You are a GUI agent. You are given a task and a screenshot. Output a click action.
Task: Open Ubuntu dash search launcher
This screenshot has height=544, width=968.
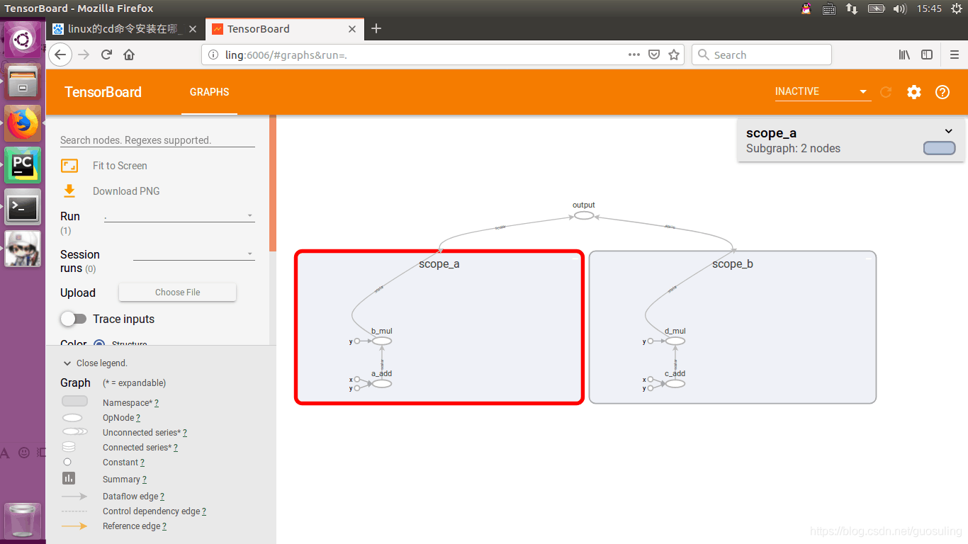23,40
